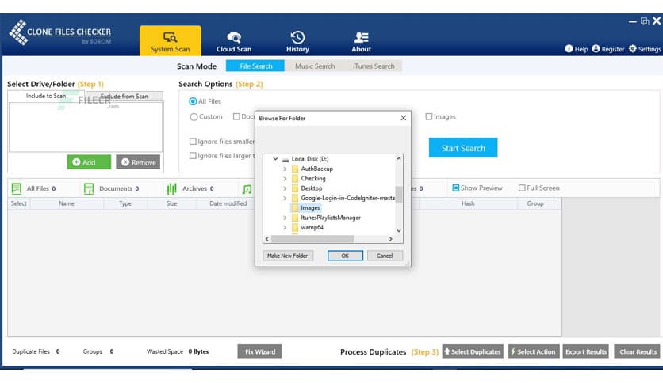Switch to Include to Scan tab

(x=46, y=97)
